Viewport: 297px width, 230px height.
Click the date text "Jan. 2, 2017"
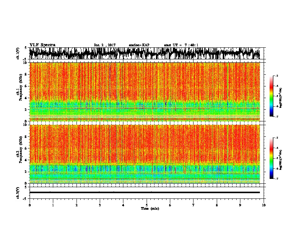[105, 45]
